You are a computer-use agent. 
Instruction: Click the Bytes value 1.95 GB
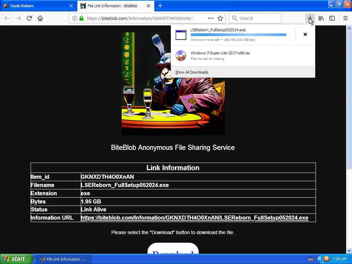(91, 201)
